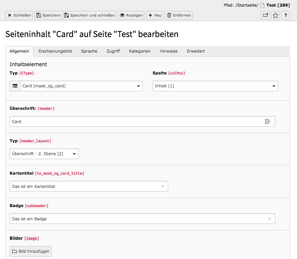The height and width of the screenshot is (259, 297).
Task: Preview page via Anzeigen button
Action: point(131,15)
